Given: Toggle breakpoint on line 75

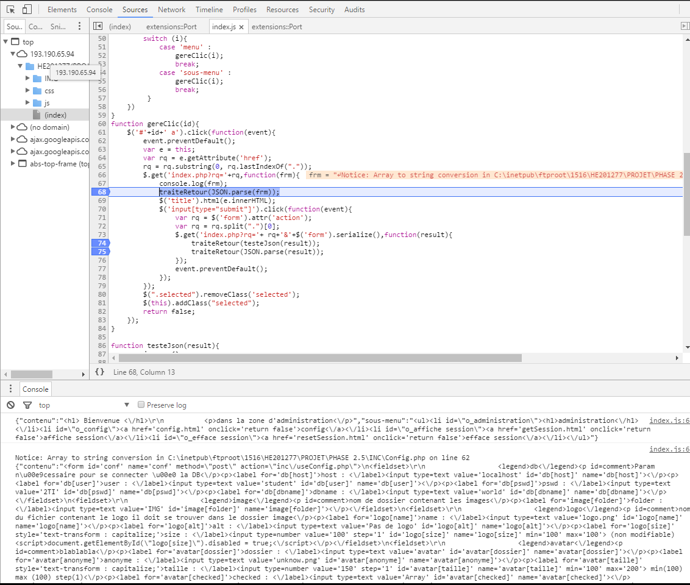Looking at the screenshot, I should tap(101, 252).
